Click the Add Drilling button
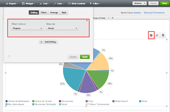Image resolution: width=170 pixels, height=112 pixels. click(48, 42)
